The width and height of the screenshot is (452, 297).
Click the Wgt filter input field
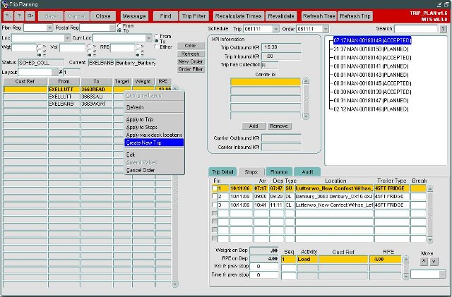tap(24, 48)
